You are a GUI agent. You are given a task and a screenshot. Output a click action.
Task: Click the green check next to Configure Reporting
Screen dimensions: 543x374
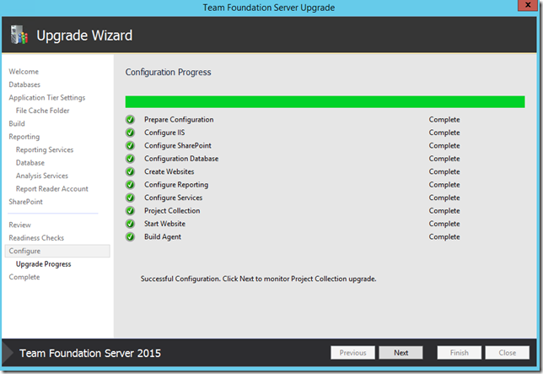130,185
